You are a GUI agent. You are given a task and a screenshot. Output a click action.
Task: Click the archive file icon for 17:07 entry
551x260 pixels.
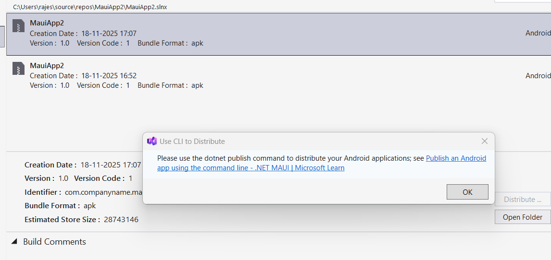(18, 25)
